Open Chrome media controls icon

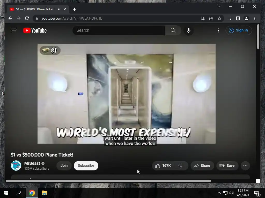click(x=230, y=18)
